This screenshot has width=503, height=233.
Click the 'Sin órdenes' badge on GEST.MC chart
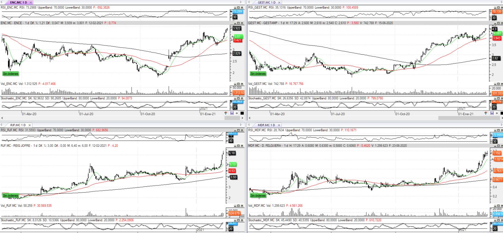[x=258, y=74]
